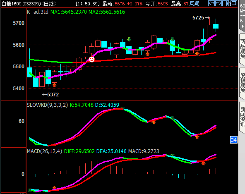
Task: Click the 5700 price axis label
Action: (19, 23)
